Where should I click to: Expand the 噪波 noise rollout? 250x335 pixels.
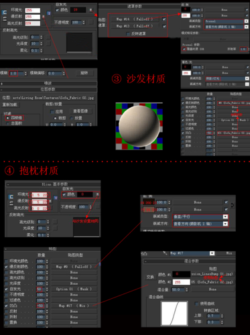(x=49, y=84)
